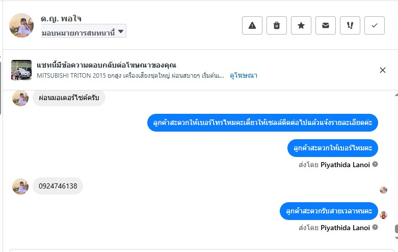Click the ผ่อนมอเตอร์ไซค์ครับ message bubble

pos(69,98)
